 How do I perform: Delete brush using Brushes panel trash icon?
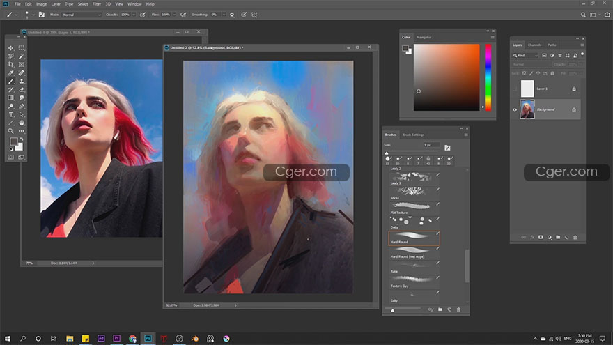(x=458, y=309)
